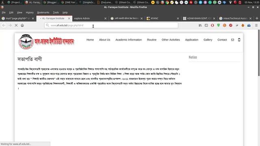Open the Firefox hamburger menu
This screenshot has height=146, width=260.
pos(256,25)
